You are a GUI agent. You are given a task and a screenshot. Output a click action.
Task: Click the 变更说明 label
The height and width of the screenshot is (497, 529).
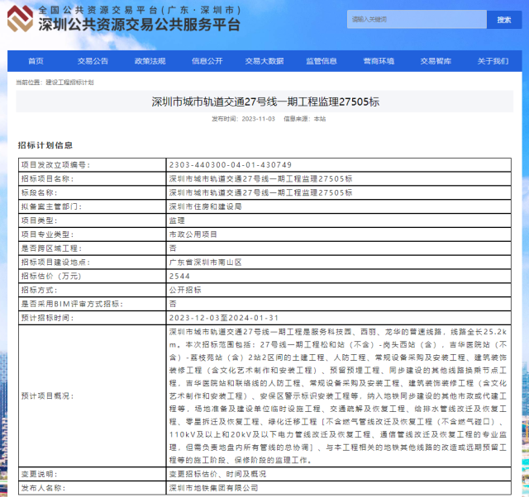point(39,474)
